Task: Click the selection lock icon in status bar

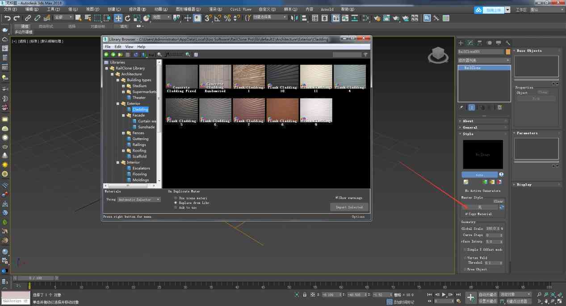Action: click(x=305, y=294)
